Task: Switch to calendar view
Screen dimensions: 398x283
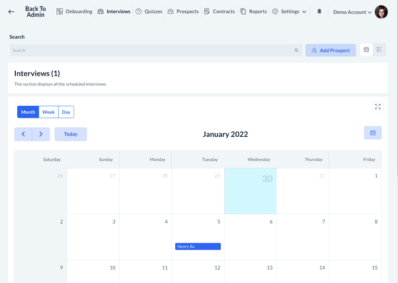Action: point(366,50)
